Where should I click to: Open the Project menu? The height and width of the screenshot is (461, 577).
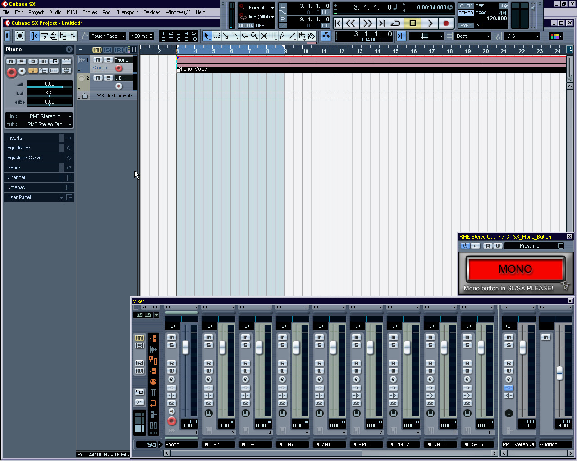click(x=36, y=12)
